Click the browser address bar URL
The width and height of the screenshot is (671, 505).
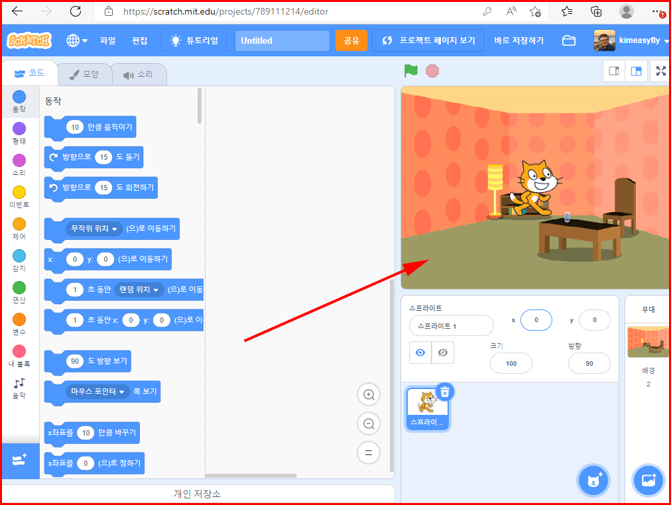click(226, 11)
